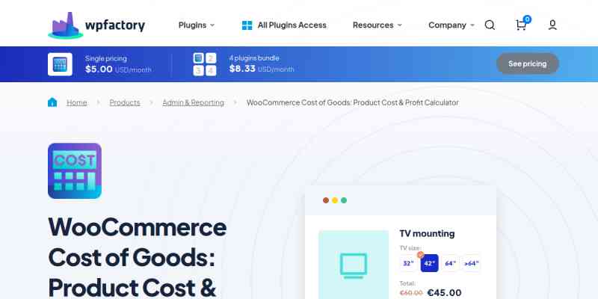This screenshot has height=299, width=598.
Task: Open the shopping cart icon
Action: click(x=521, y=25)
